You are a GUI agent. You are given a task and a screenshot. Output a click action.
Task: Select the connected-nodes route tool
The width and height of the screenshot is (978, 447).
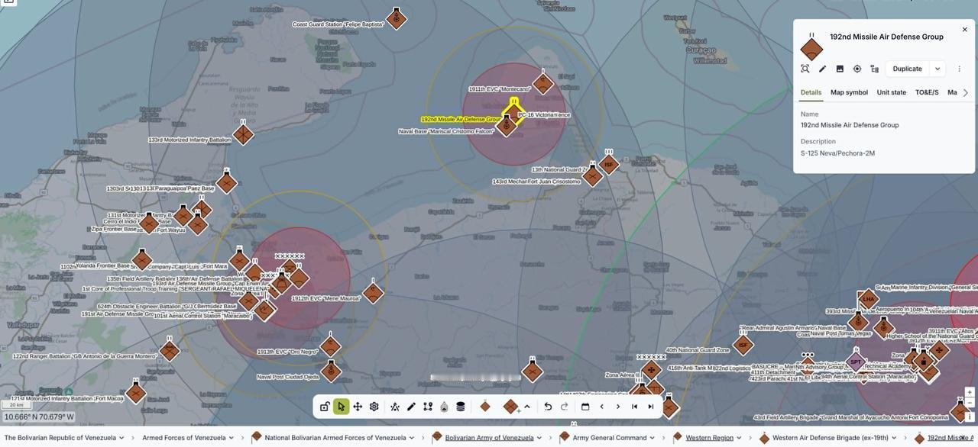pyautogui.click(x=428, y=407)
